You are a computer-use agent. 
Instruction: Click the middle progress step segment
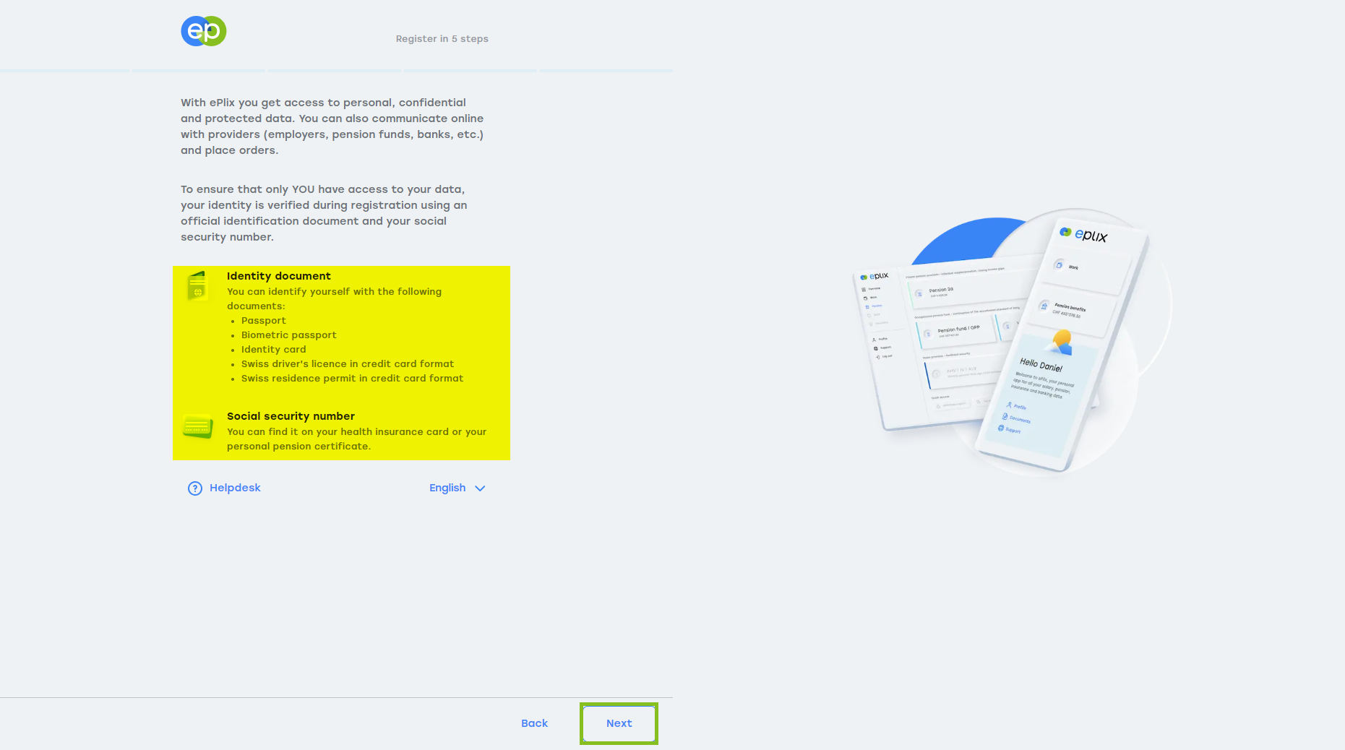(334, 72)
